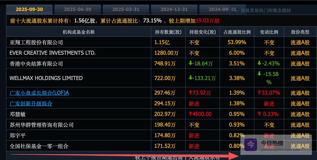Click red up arrow beside 33.07%
This screenshot has width=317, height=160.
[x=259, y=93]
